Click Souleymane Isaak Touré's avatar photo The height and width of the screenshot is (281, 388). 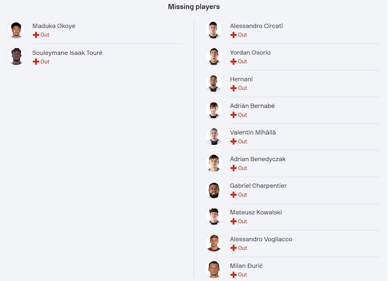[x=16, y=57]
